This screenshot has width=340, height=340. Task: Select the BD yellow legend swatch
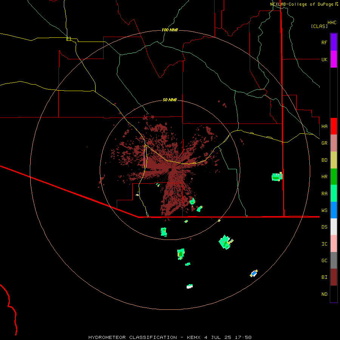coord(334,160)
